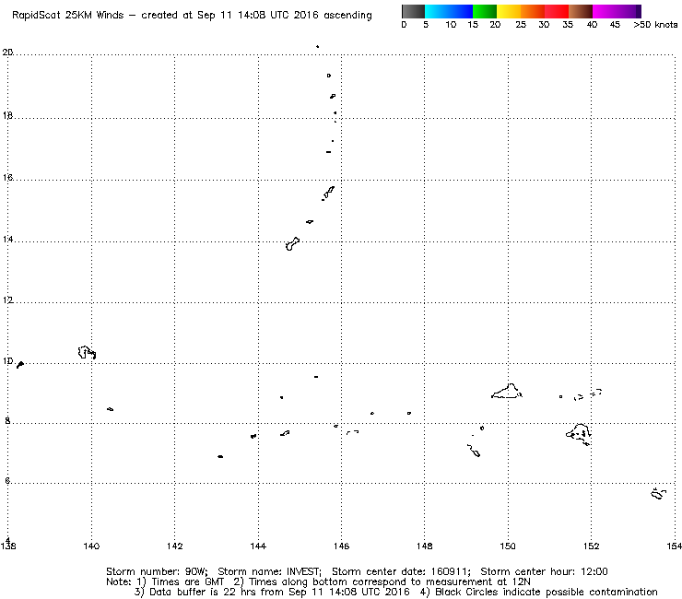Click 'Sep 11 14:08 UTC 2016' in title

point(258,16)
